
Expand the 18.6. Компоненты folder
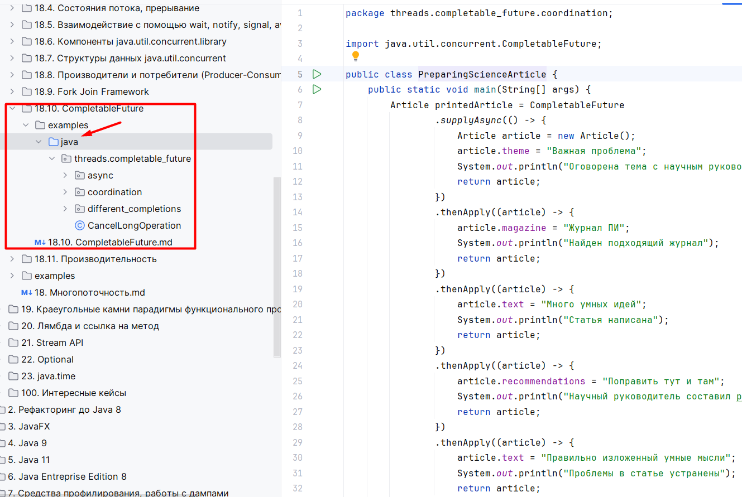point(12,41)
